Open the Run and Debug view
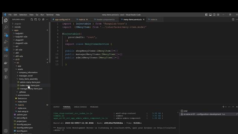 (6, 42)
